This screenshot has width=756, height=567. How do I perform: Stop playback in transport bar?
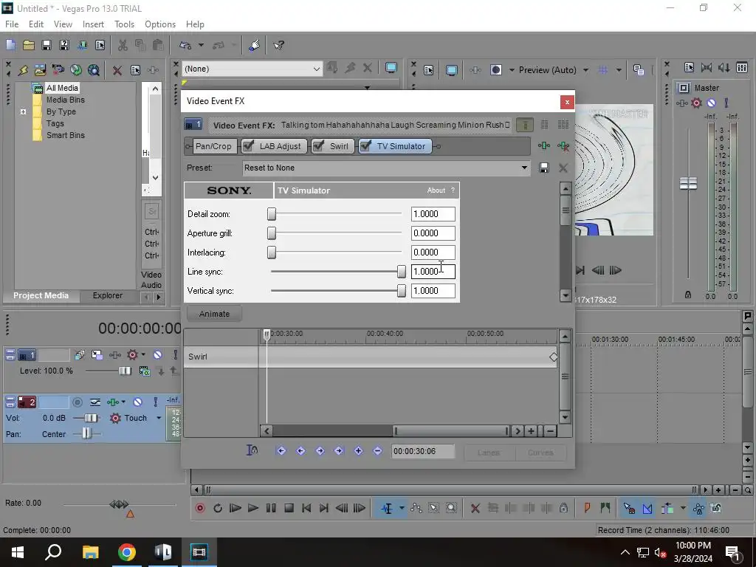click(x=289, y=508)
